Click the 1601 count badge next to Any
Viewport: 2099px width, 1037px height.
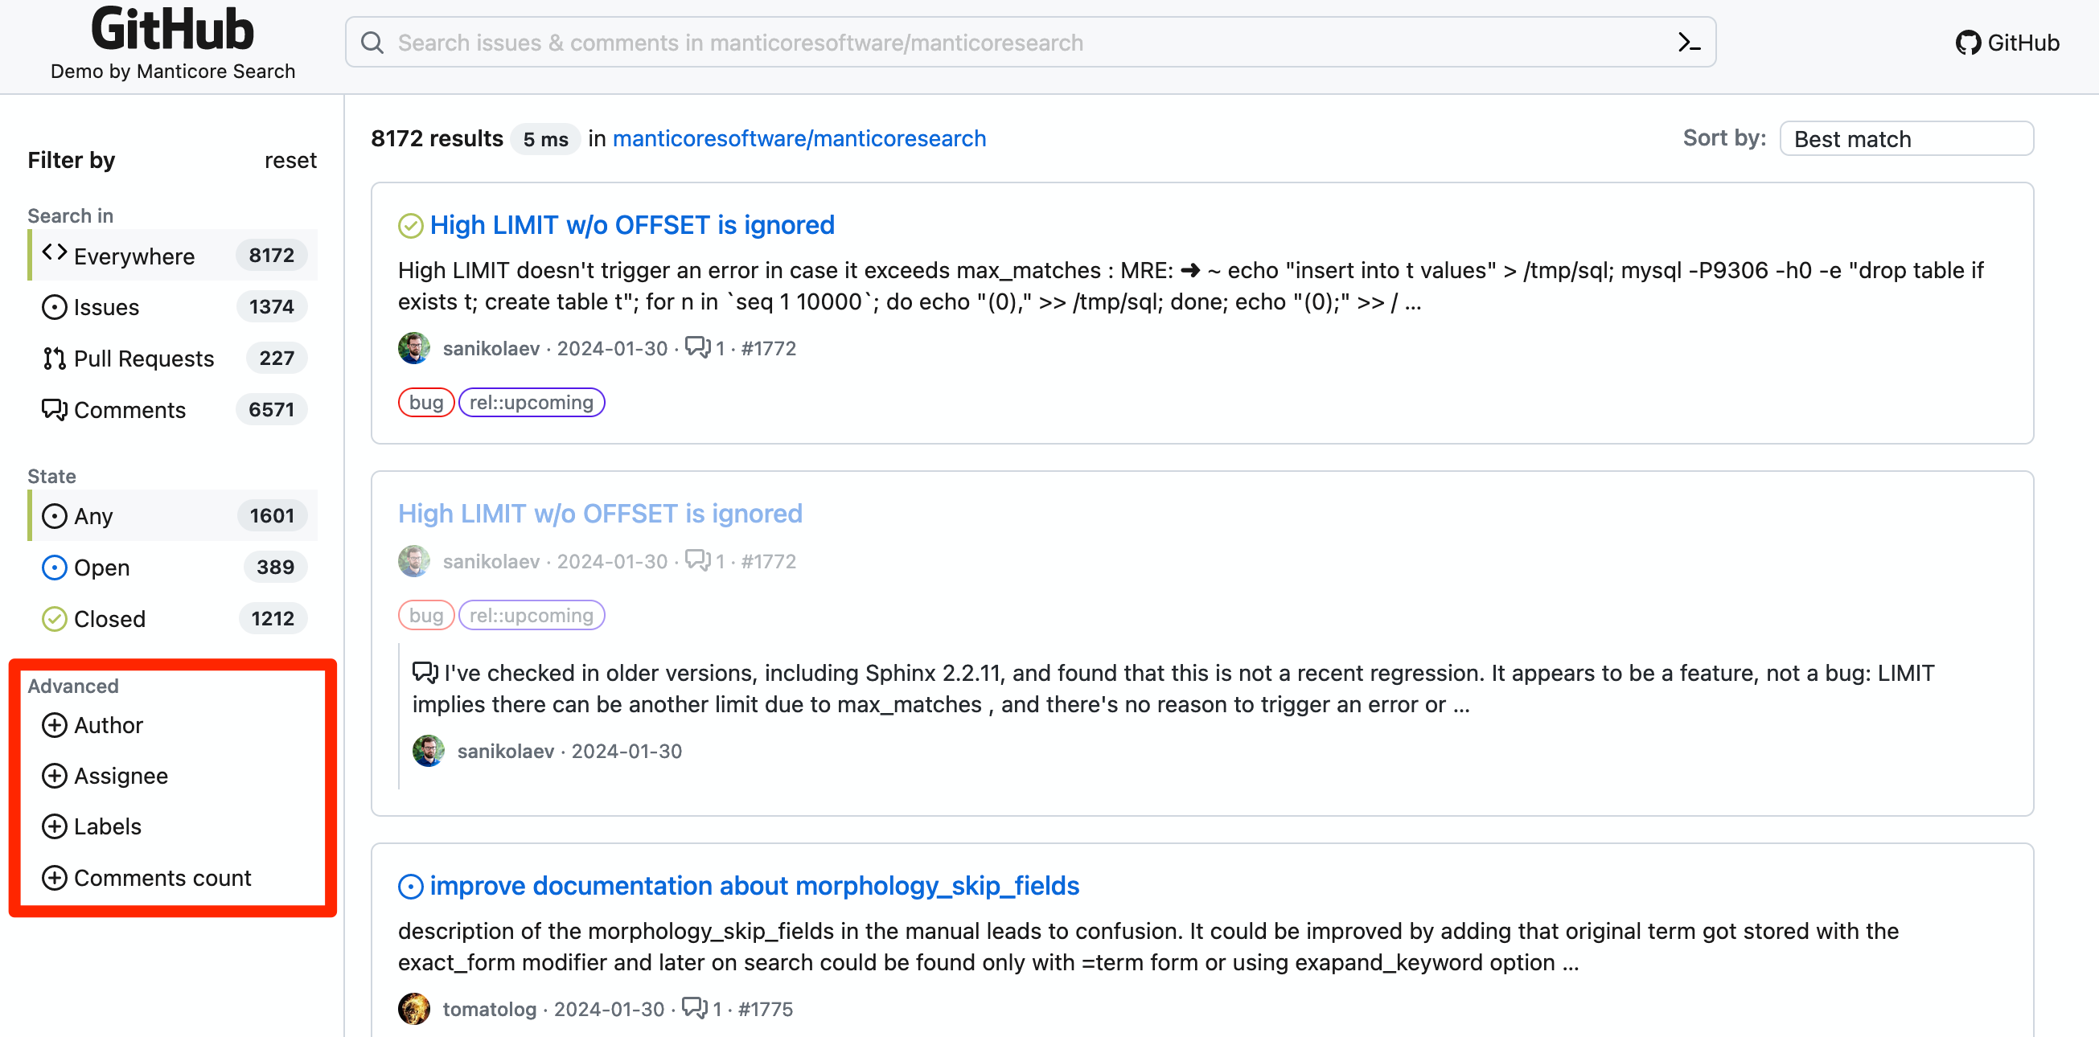click(x=271, y=515)
